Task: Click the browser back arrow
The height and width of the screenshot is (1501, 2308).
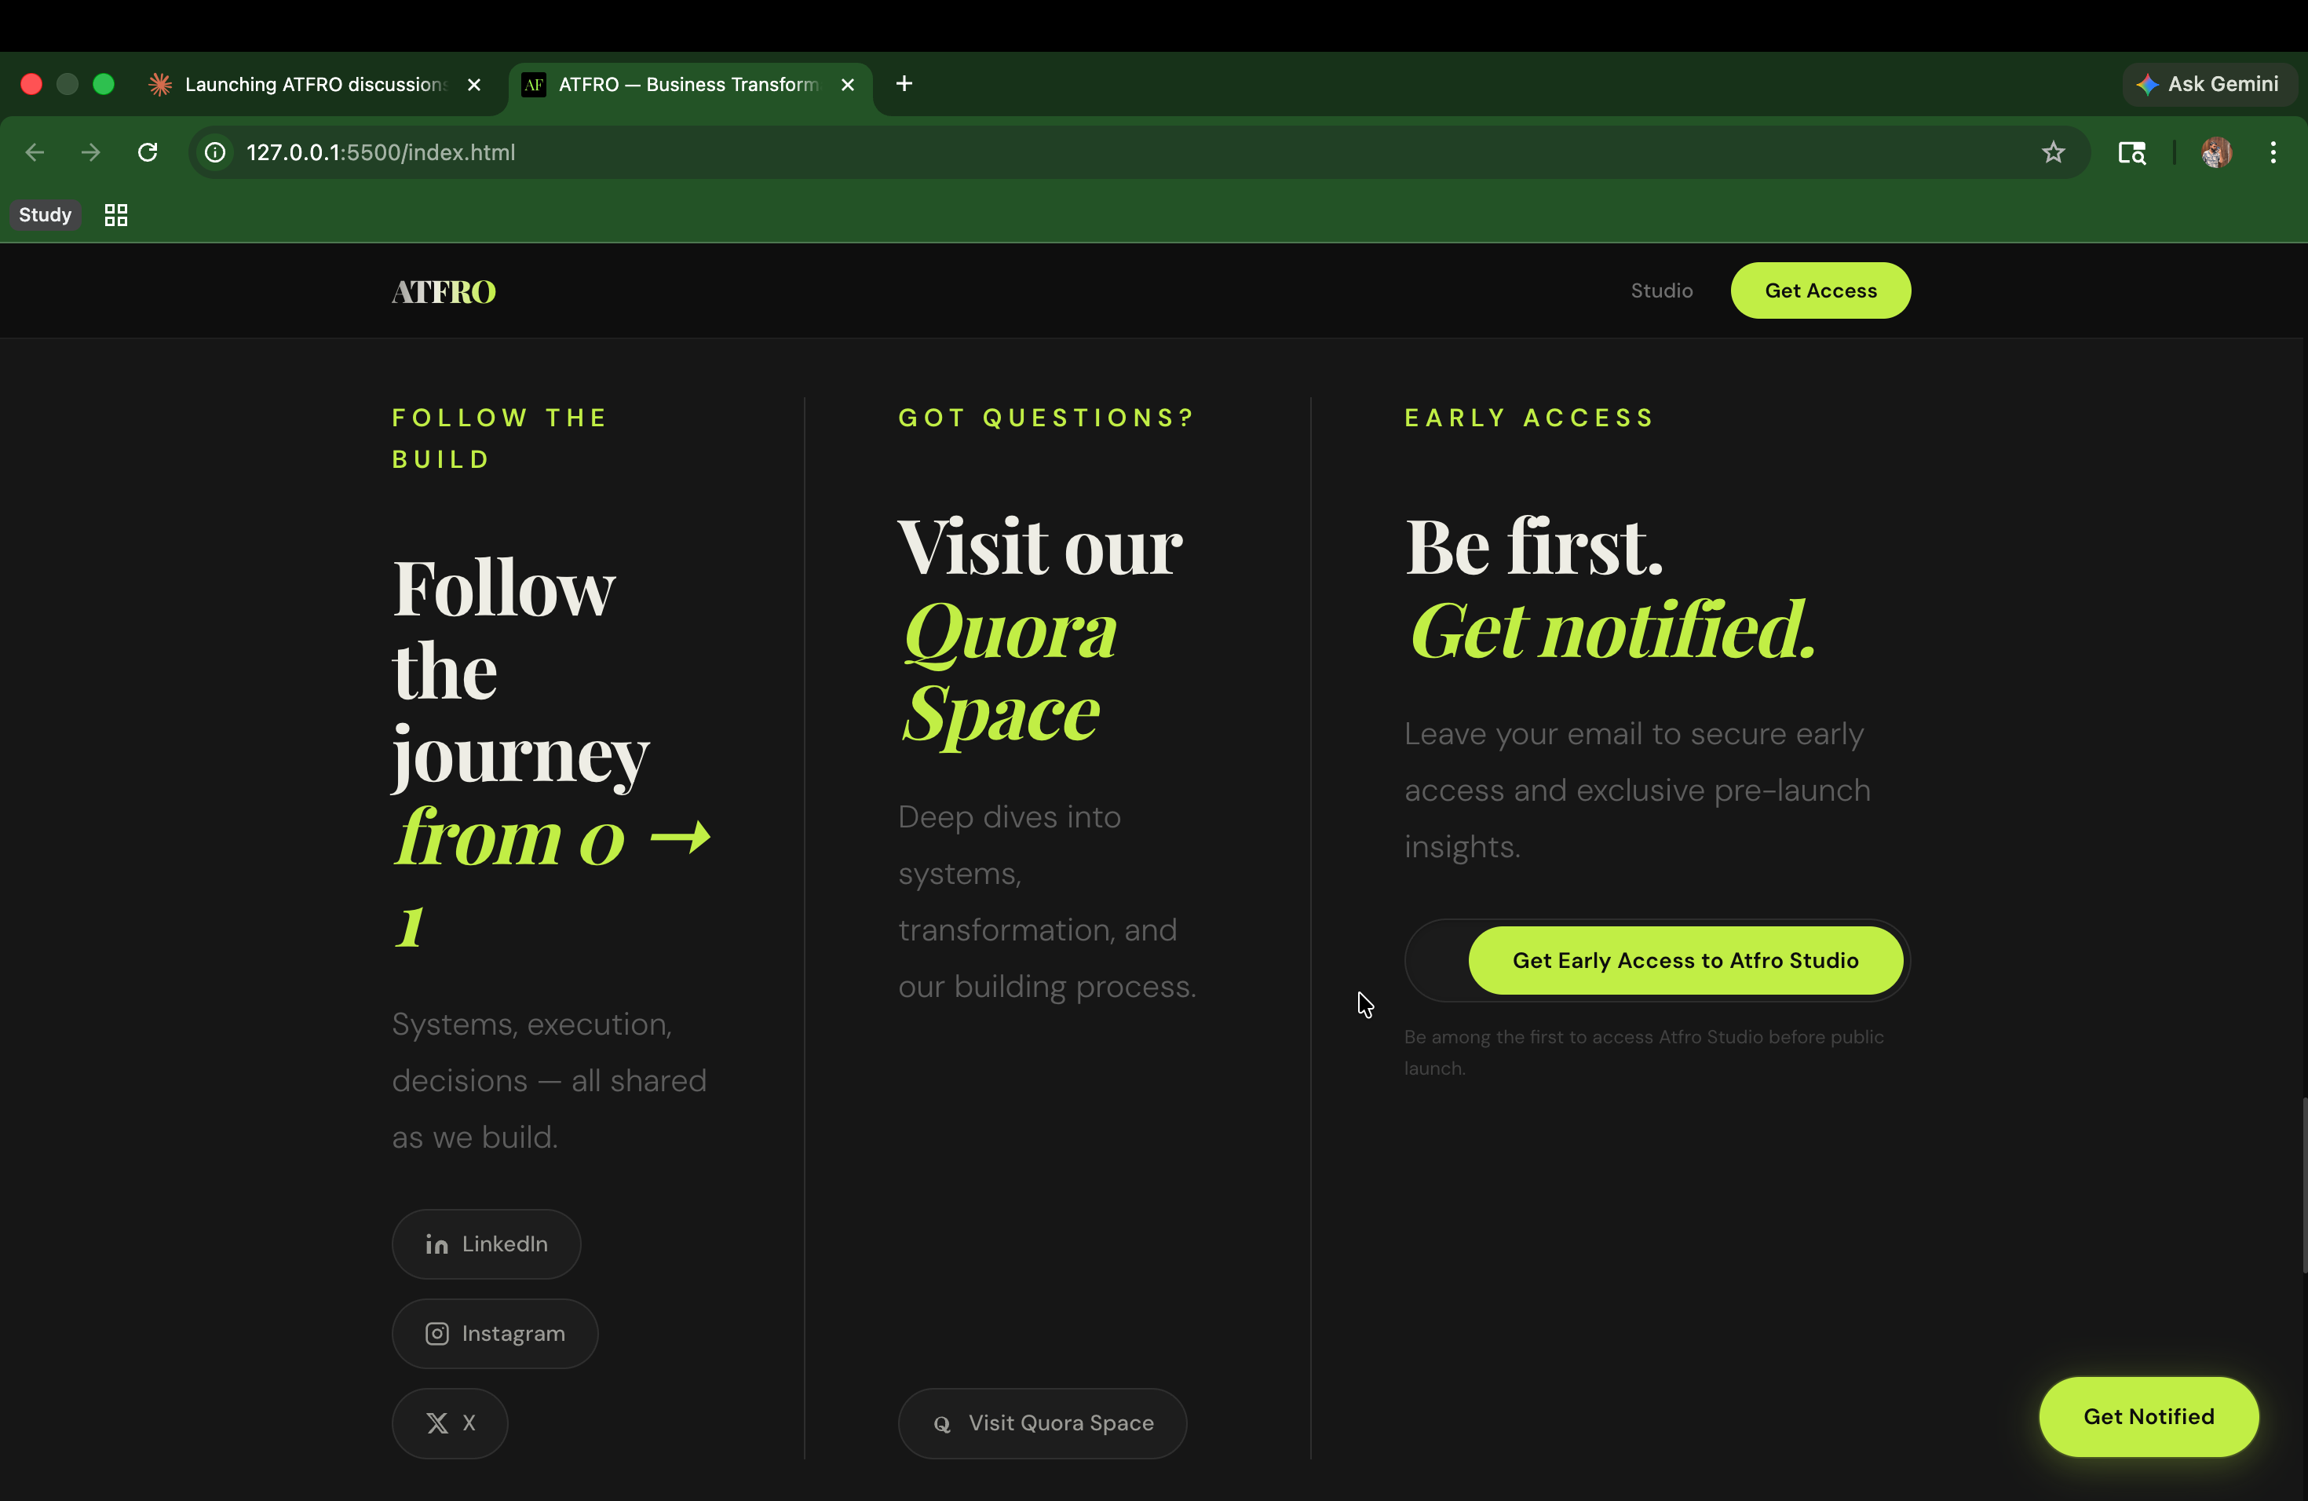Action: pyautogui.click(x=35, y=152)
